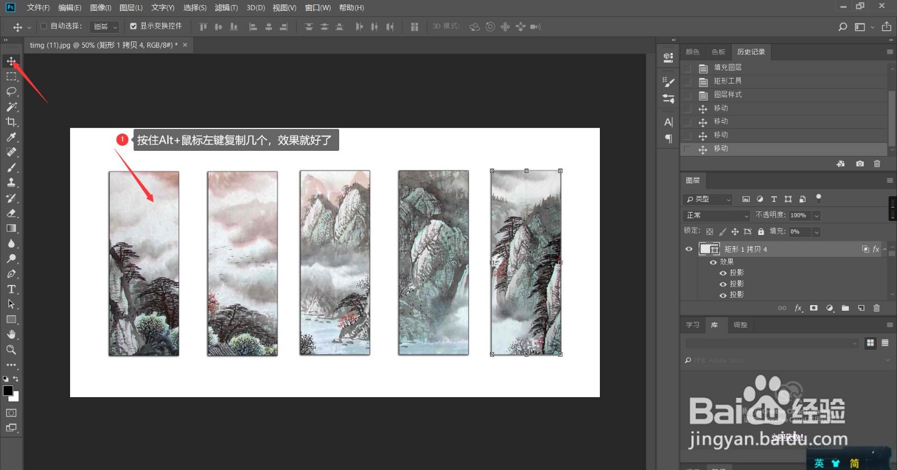
Task: Open the opacity 不透明度 dropdown arrow
Action: tap(816, 215)
